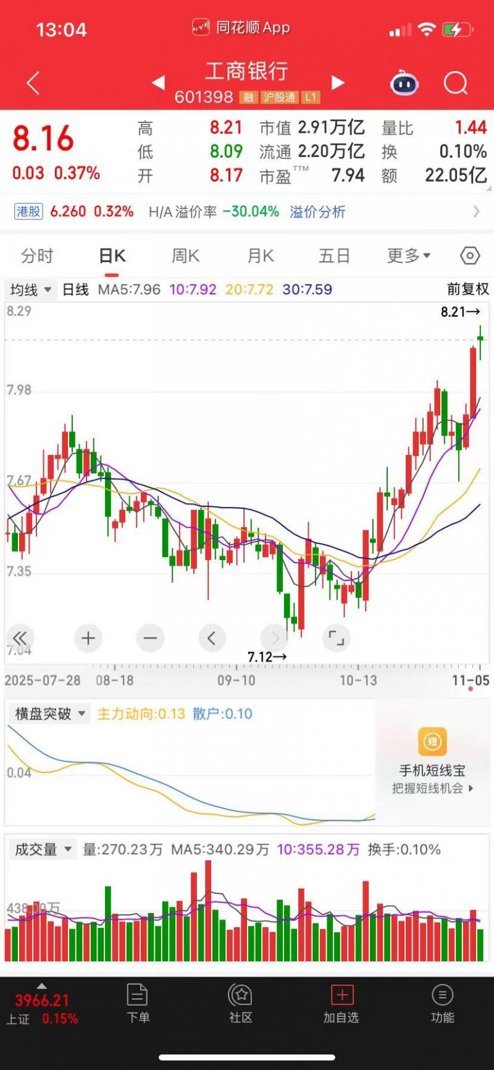The width and height of the screenshot is (494, 1070).
Task: Zoom out chart with minus button
Action: pyautogui.click(x=150, y=638)
